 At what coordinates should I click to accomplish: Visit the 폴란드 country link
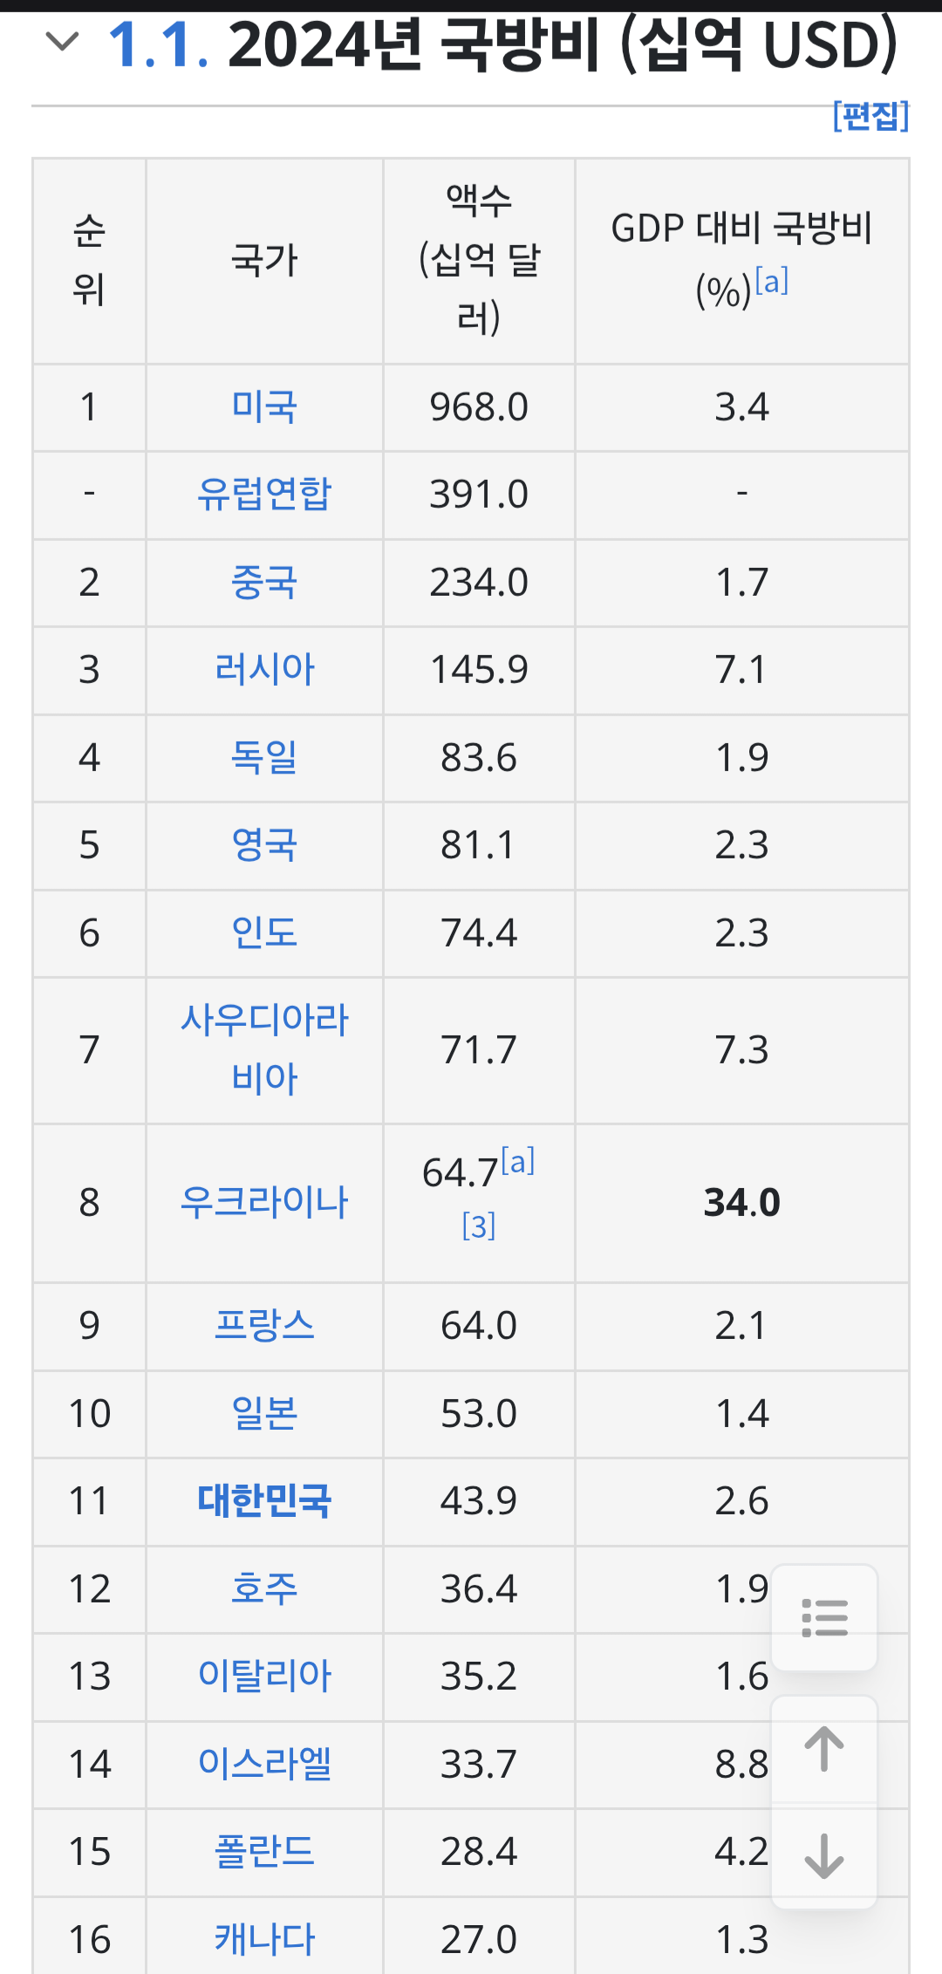(x=264, y=1851)
